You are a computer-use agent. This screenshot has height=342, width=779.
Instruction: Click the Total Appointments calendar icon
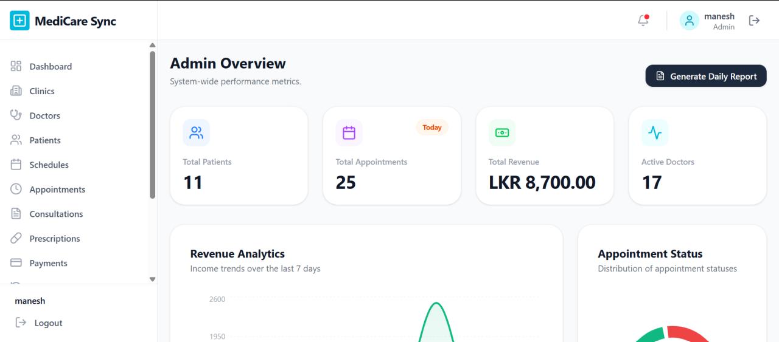click(349, 132)
